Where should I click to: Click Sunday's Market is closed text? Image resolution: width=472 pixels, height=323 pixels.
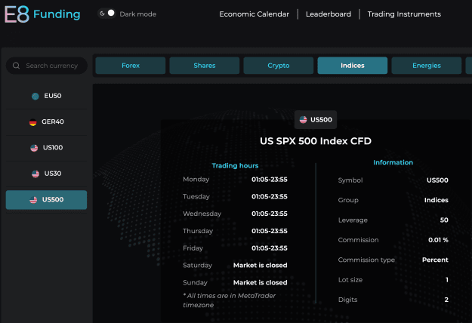(261, 283)
